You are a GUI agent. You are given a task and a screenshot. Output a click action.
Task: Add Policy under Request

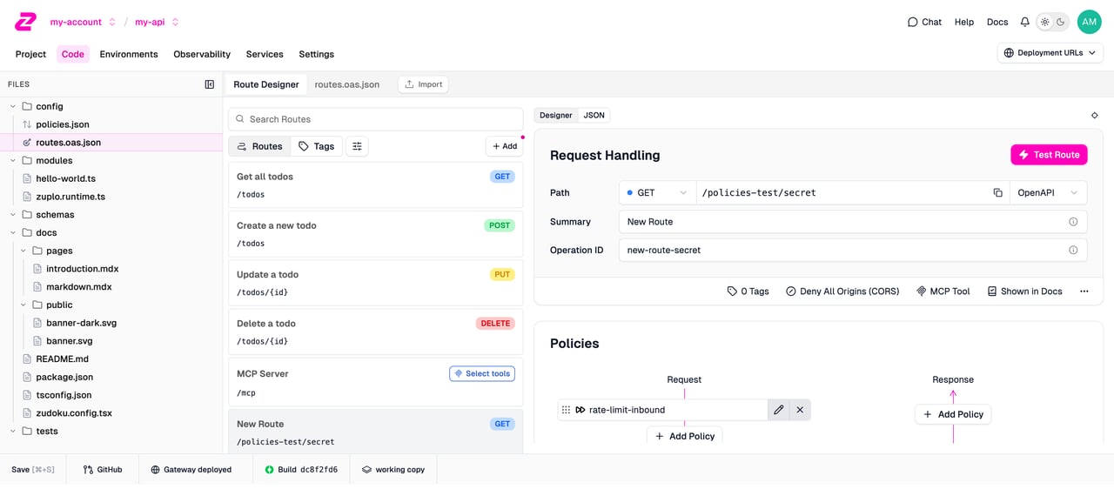tap(684, 436)
